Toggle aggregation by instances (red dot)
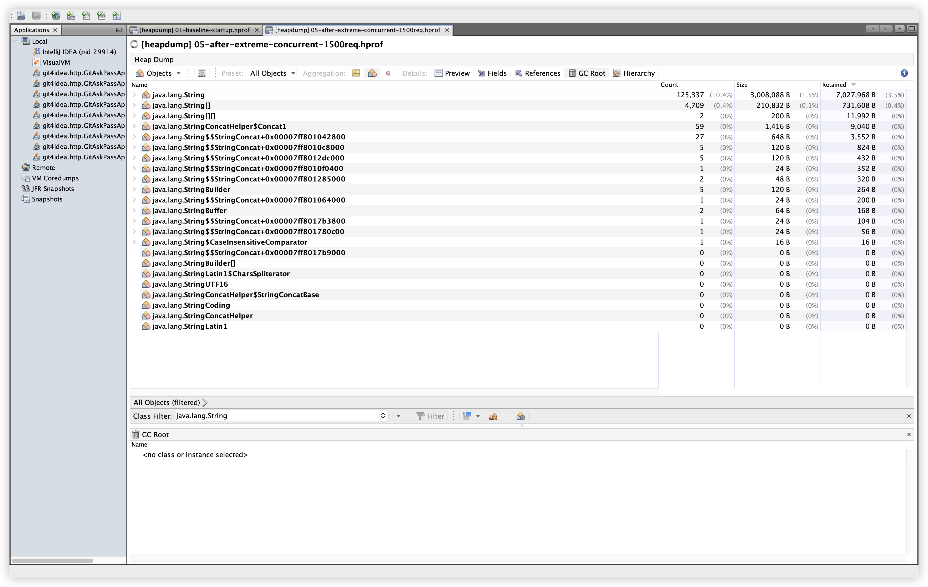Screen dimensions: 928x587 (x=388, y=73)
